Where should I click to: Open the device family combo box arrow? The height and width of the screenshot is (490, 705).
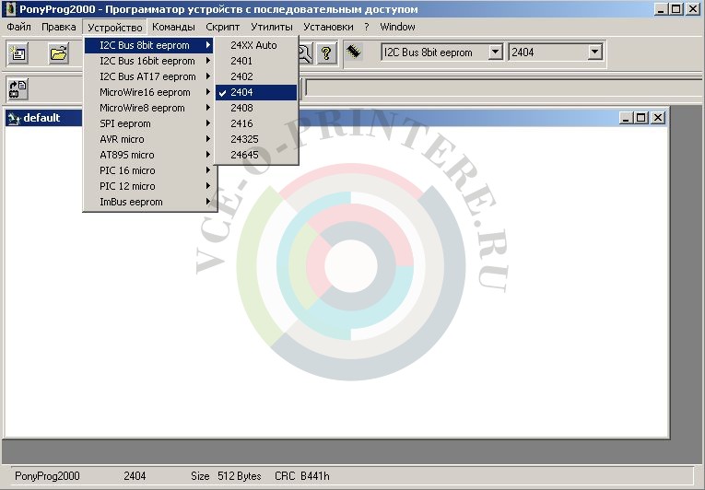tap(495, 52)
